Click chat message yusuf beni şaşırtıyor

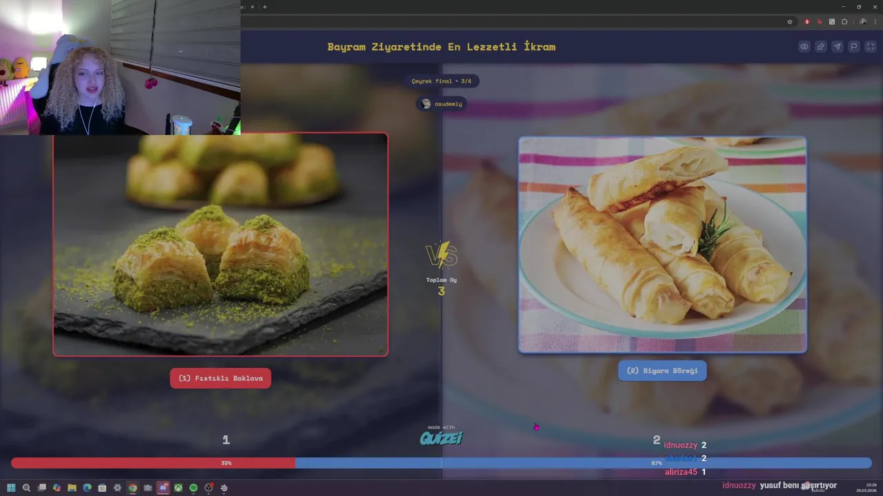click(798, 485)
